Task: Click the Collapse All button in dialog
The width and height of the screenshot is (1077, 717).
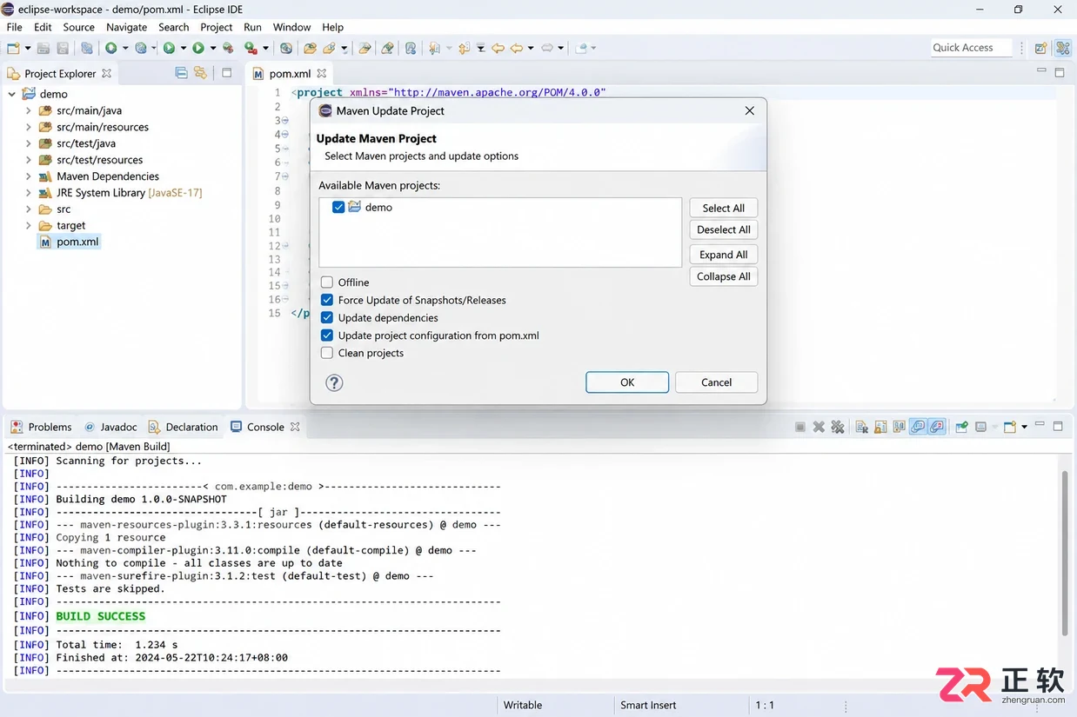Action: [x=724, y=276]
